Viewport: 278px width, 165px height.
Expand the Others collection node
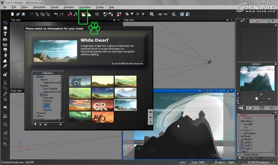coord(34,116)
